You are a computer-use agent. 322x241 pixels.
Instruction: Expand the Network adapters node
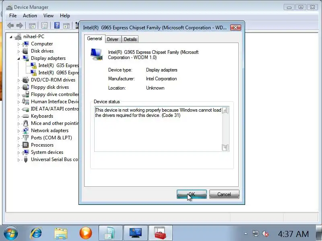point(19,131)
